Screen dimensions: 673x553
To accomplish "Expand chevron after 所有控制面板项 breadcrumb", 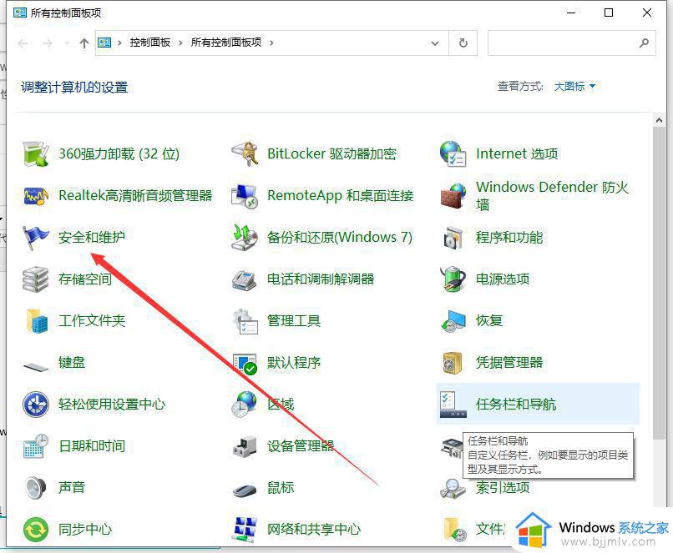I will 271,43.
